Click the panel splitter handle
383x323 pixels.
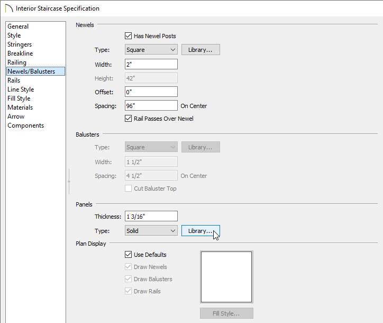(69, 182)
